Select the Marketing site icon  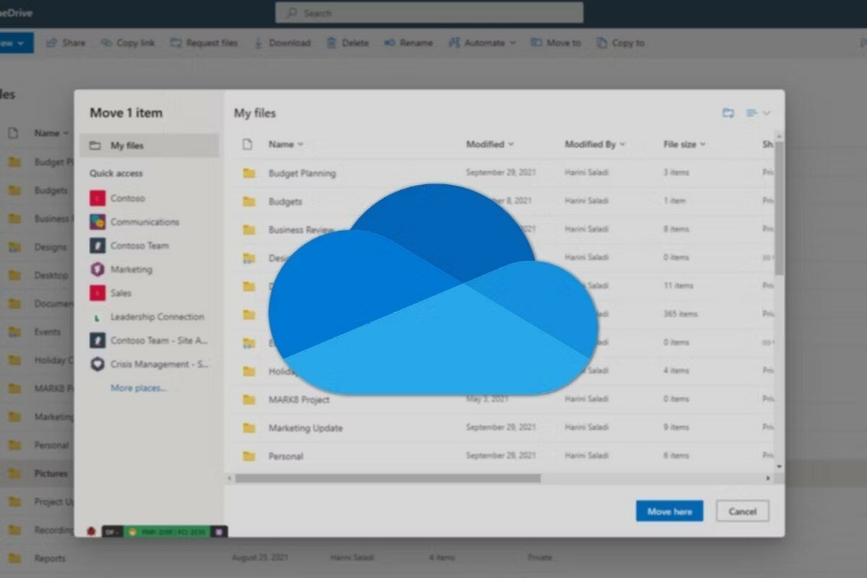pyautogui.click(x=98, y=269)
